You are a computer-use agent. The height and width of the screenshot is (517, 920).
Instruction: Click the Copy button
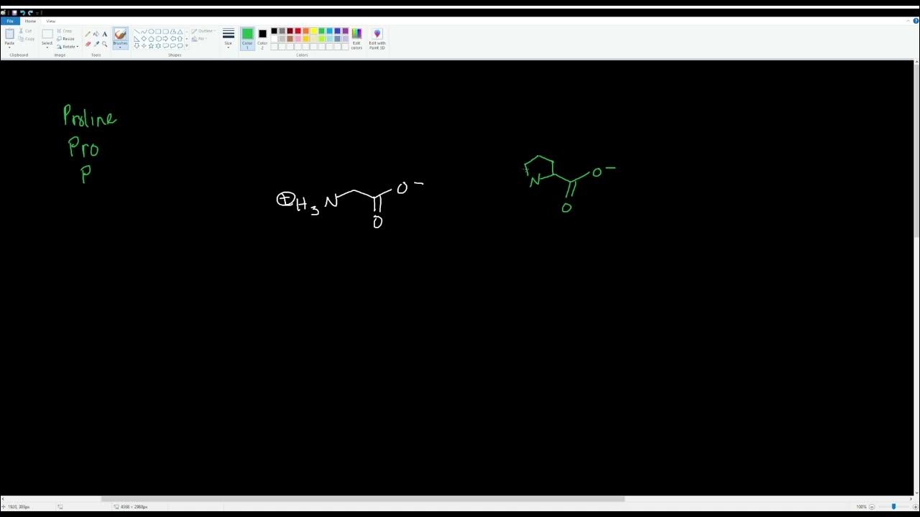26,39
